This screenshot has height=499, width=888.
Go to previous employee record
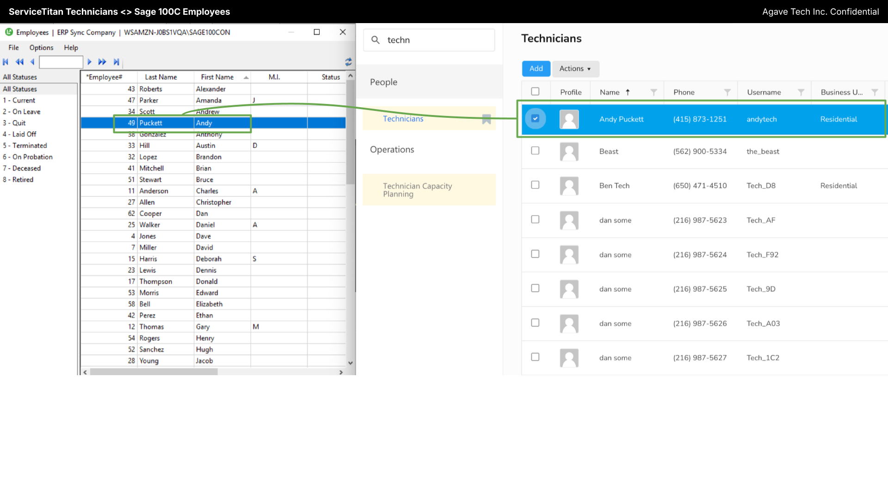coord(32,62)
